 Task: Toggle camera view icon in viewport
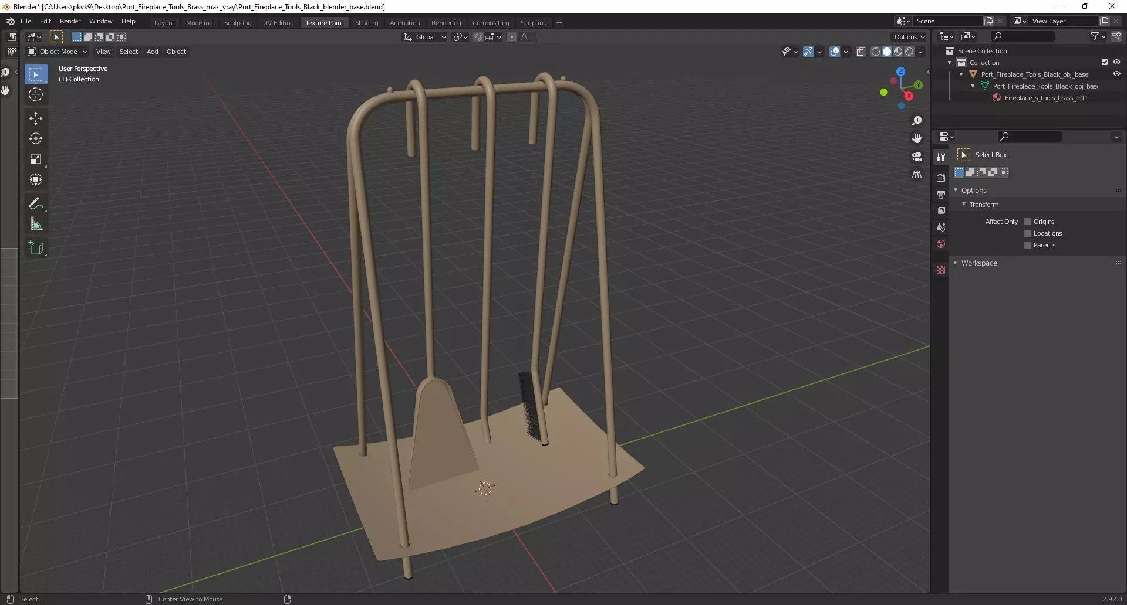pos(917,157)
